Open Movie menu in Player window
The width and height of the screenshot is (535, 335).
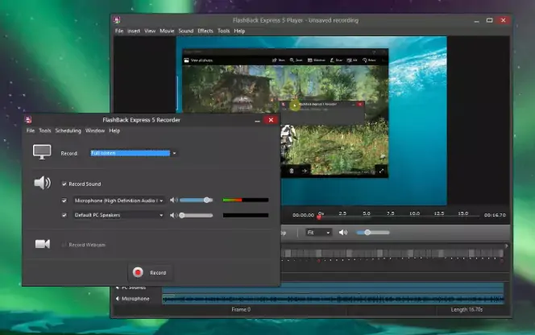pos(167,31)
